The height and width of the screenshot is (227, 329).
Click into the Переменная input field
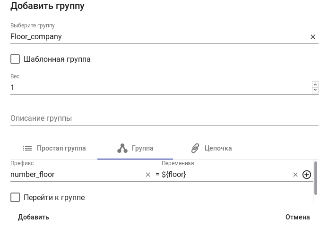pos(225,175)
